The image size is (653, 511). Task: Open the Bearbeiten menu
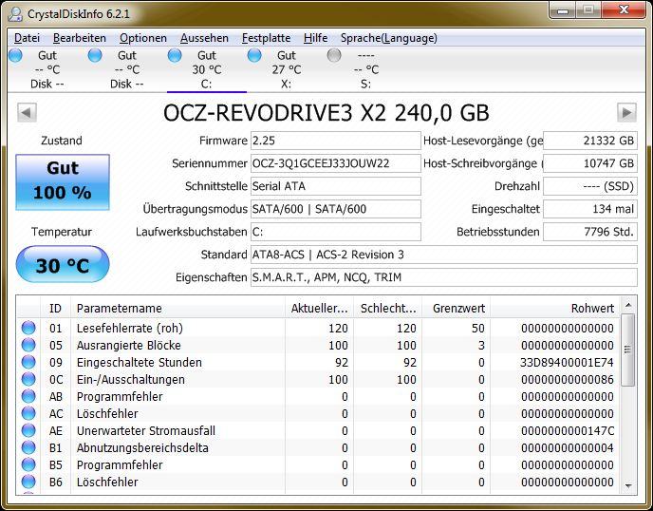click(80, 38)
